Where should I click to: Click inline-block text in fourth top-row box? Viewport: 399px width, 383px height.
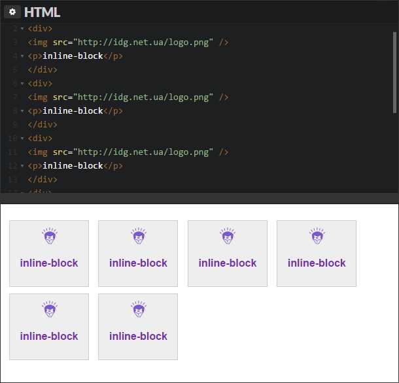317,263
